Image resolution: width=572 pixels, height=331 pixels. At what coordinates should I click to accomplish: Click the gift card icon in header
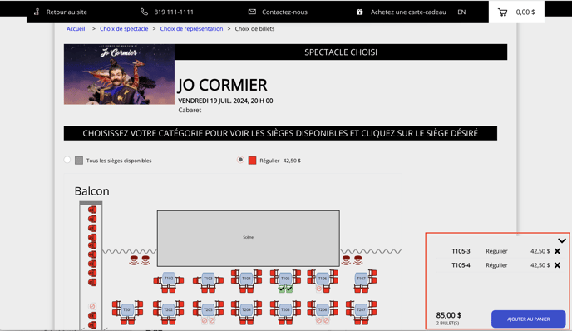360,12
